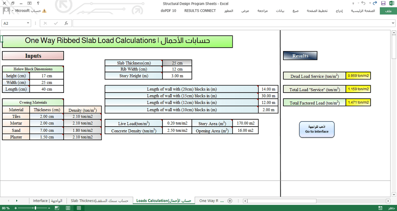Switch to the One Way R sheet tab
The width and height of the screenshot is (397, 211).
[x=209, y=201]
